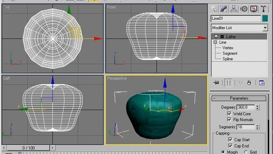Open Configure Modifier Sets icon

261,83
